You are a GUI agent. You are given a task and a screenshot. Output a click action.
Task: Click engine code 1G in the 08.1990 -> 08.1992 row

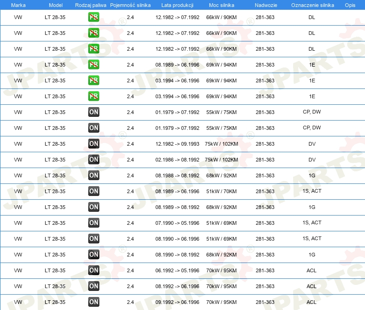click(x=312, y=255)
